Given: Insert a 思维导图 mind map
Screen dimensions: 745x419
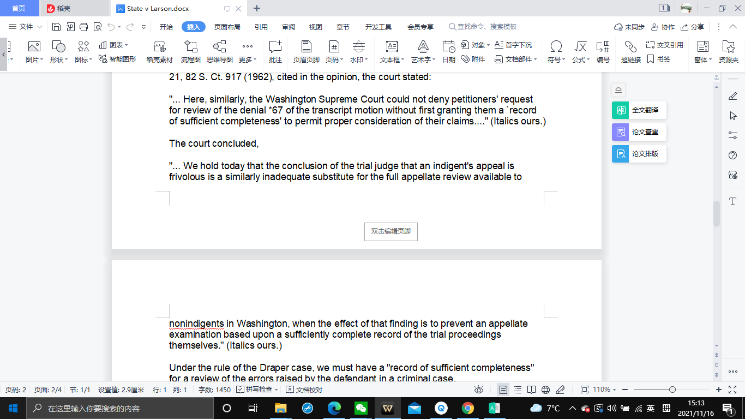Looking at the screenshot, I should point(220,52).
